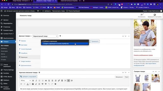Viewport: 163px width, 91px height.
Task: Click Завершить настройку button
Action: 155,16
